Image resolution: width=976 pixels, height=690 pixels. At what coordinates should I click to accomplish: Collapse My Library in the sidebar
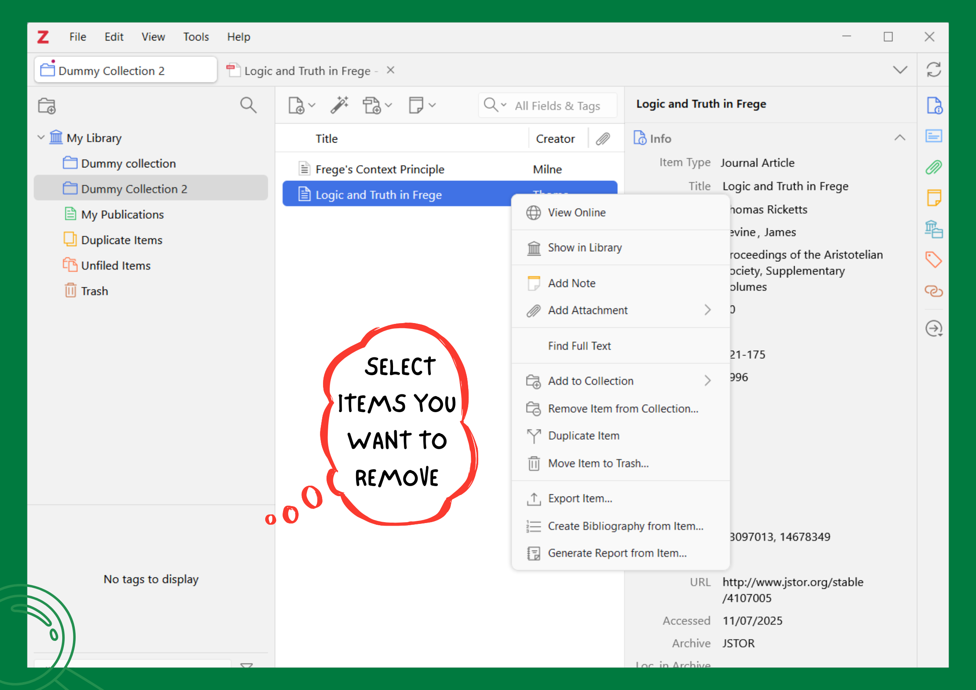coord(41,137)
